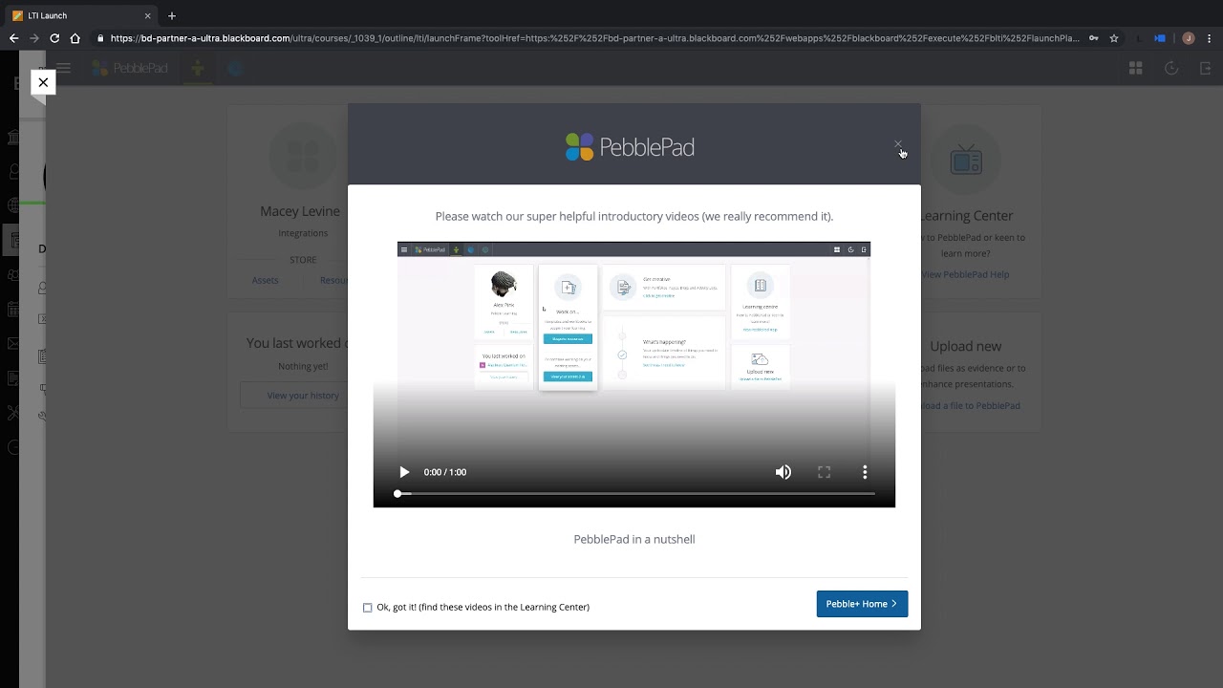Screen dimensions: 1223x688
Task: Play the PebblePad in a nutshell video
Action: click(x=404, y=472)
